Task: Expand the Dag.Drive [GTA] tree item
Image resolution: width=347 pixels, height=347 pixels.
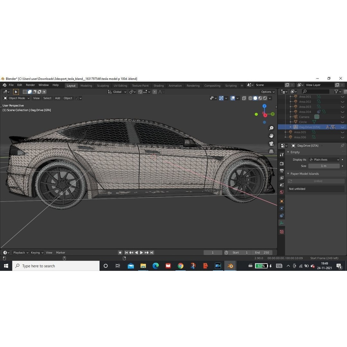Action: coord(290,127)
